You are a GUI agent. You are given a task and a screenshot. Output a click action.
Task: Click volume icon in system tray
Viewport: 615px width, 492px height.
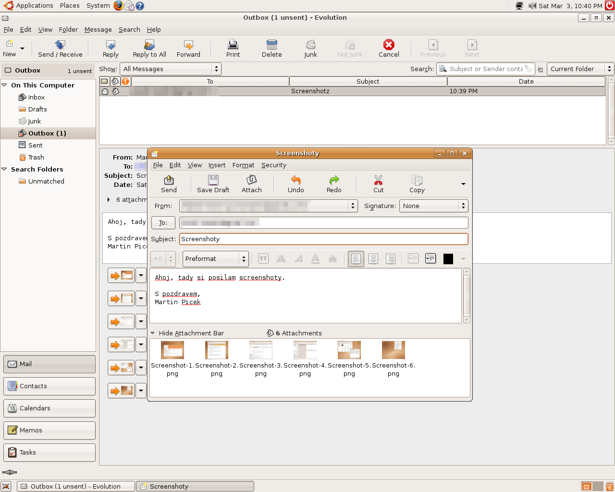pos(532,6)
